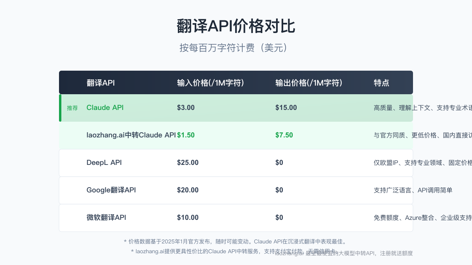The width and height of the screenshot is (472, 265).
Task: Click the 推荐 badge next to Claude API
Action: (x=72, y=108)
